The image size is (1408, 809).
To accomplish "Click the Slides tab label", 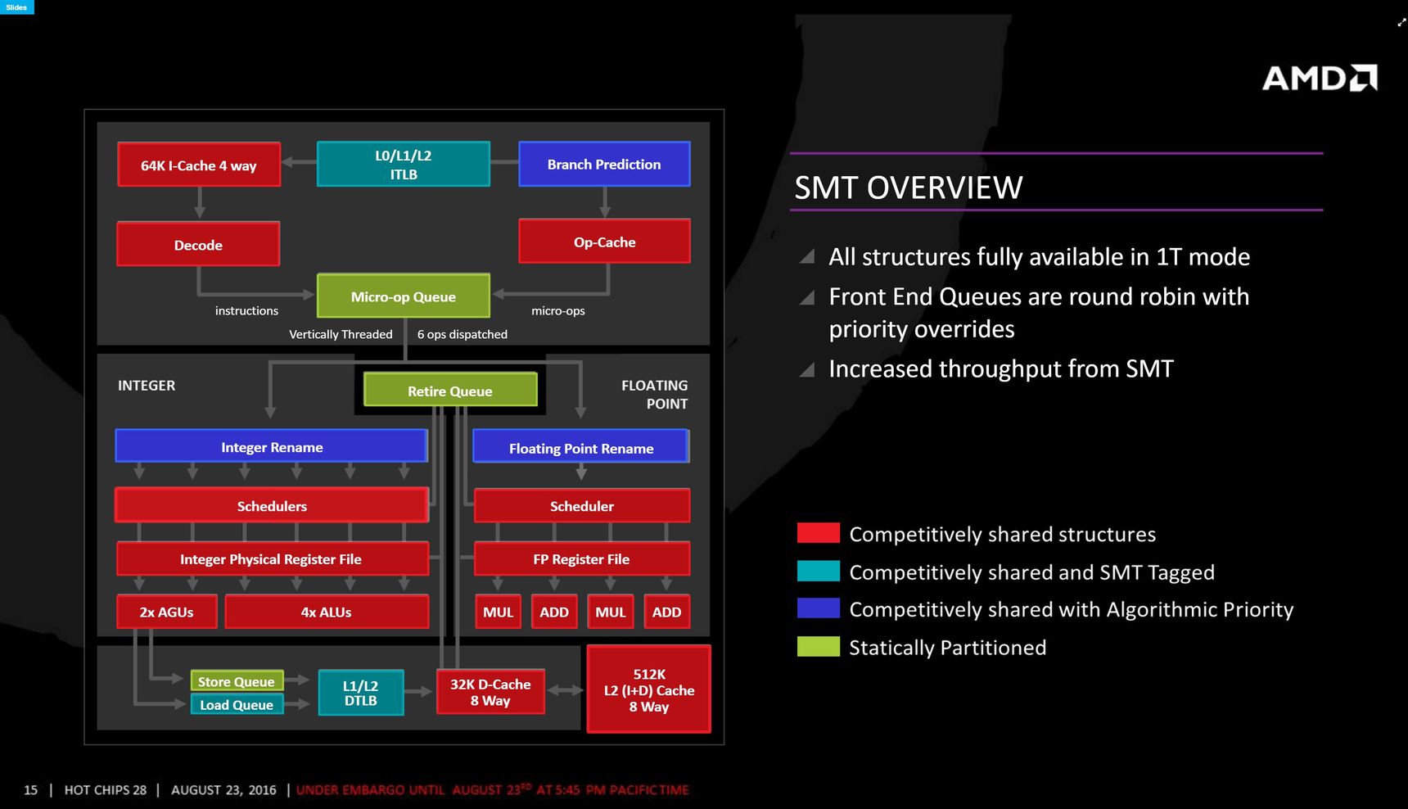I will [x=16, y=7].
